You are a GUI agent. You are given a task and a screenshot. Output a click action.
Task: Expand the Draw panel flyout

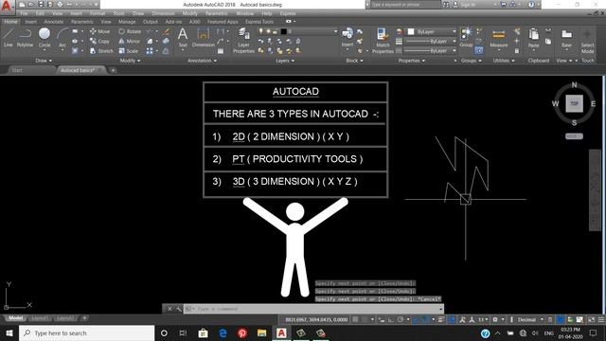[x=44, y=61]
